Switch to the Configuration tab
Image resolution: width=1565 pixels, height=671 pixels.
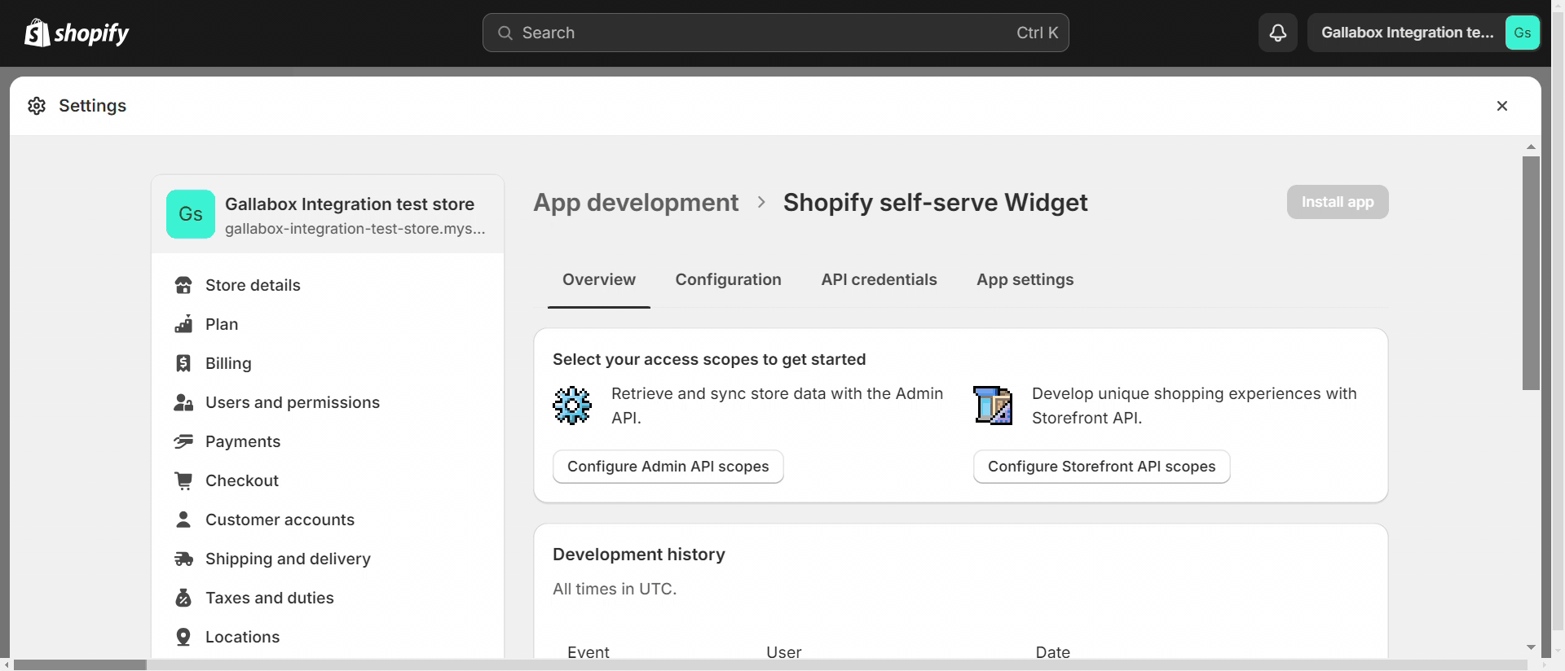click(x=728, y=279)
